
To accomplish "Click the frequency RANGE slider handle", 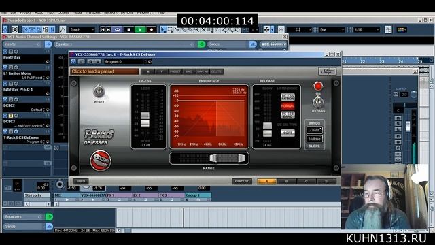I will click(x=228, y=158).
